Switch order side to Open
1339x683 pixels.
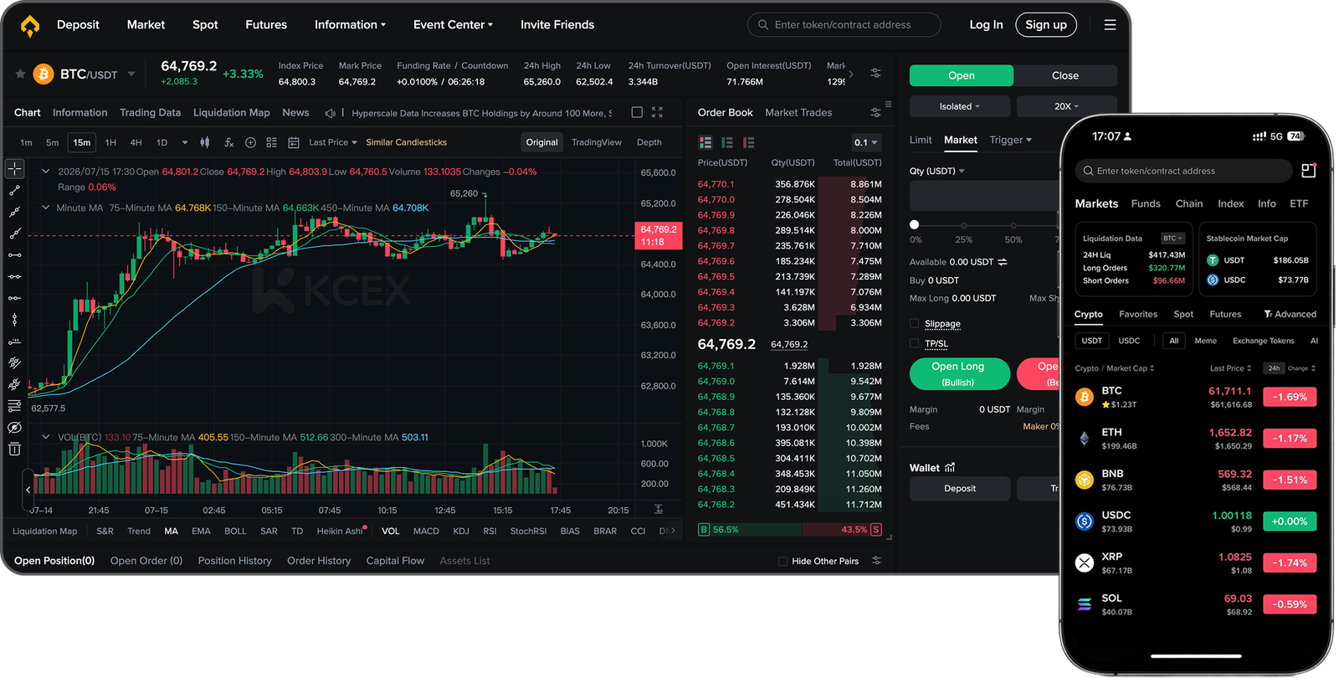[962, 75]
